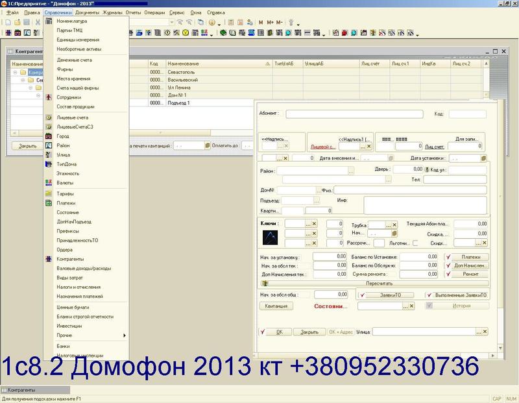This screenshot has height=403, width=519.
Task: Open the Район selection with its ellipsis button
Action: point(350,171)
